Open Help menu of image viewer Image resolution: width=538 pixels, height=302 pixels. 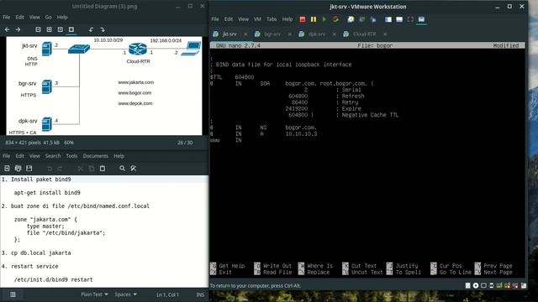pyautogui.click(x=62, y=17)
